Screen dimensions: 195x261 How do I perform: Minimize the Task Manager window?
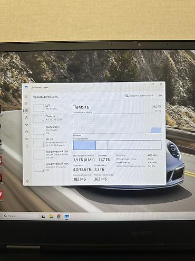click(144, 84)
